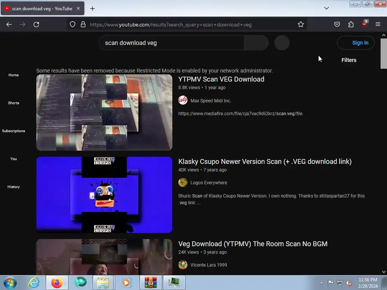Click the YouTube search submit button
The height and width of the screenshot is (290, 387).
tap(256, 43)
